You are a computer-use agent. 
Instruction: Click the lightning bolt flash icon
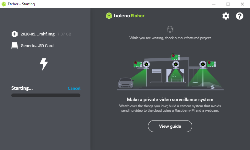[x=44, y=64]
